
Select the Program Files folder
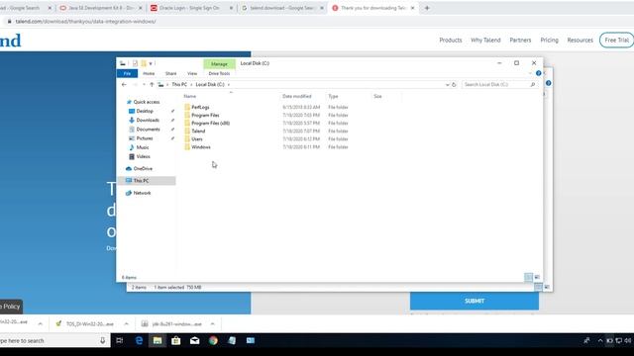tap(205, 115)
